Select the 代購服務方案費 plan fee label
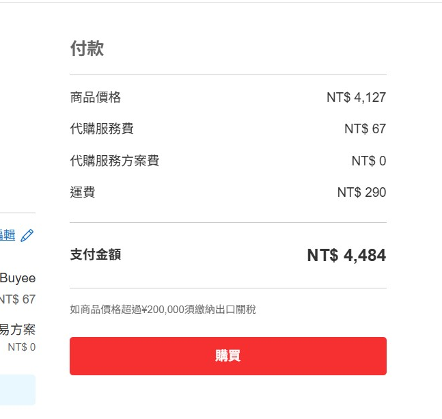The height and width of the screenshot is (419, 442). (x=115, y=161)
